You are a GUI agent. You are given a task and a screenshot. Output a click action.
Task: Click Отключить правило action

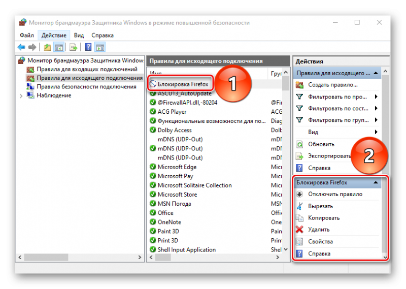(x=335, y=194)
